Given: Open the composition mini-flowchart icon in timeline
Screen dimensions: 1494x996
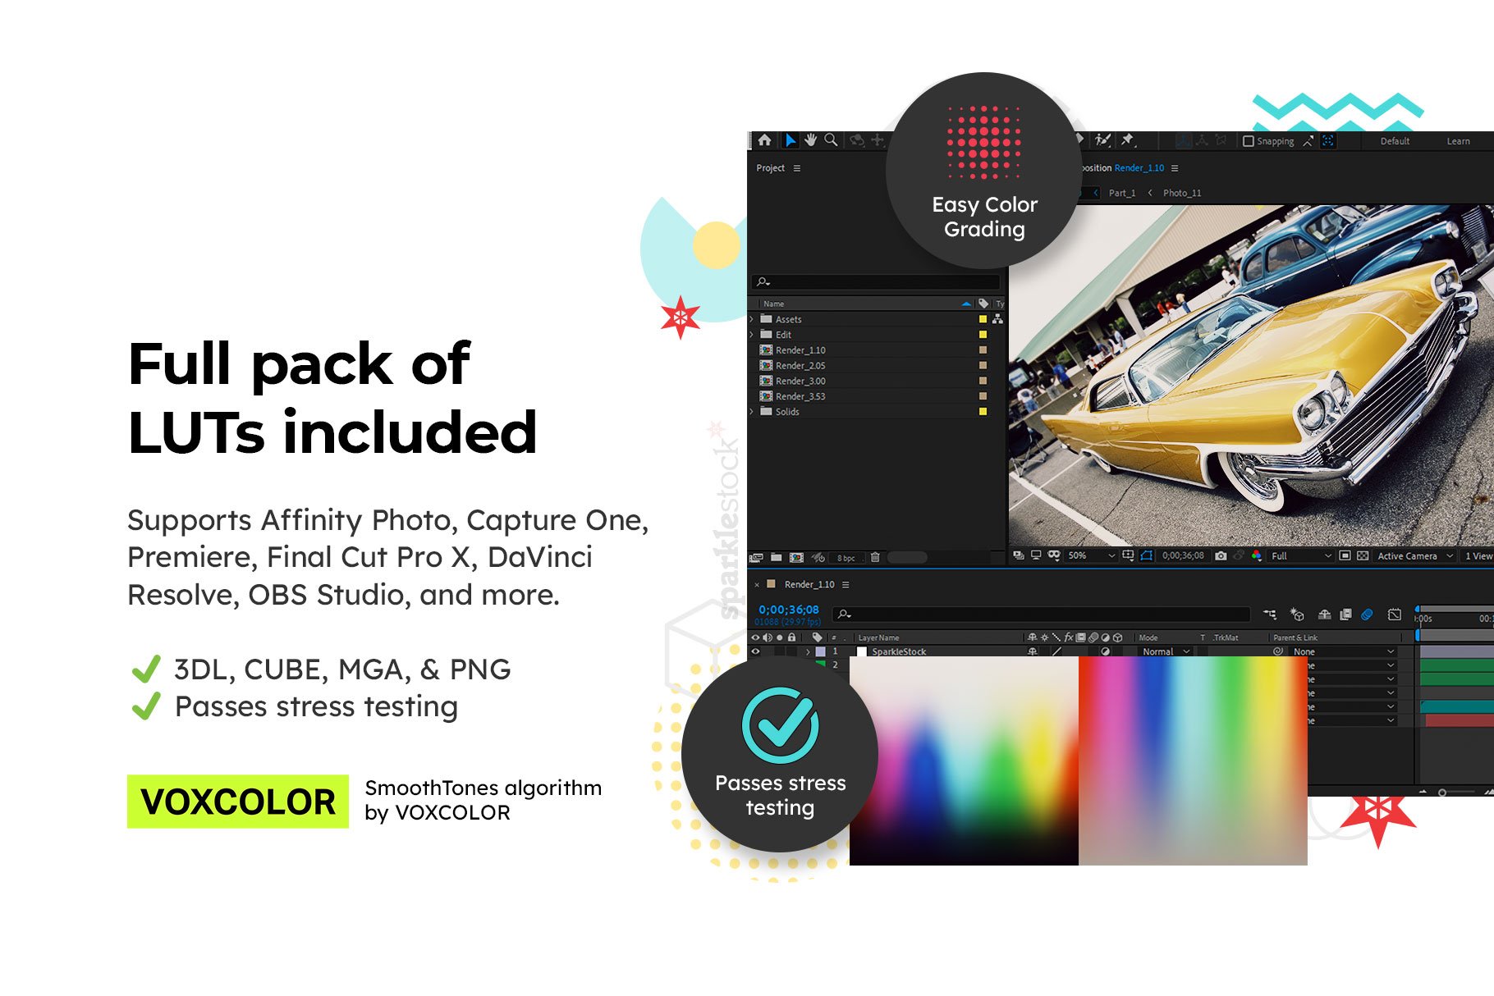Looking at the screenshot, I should pyautogui.click(x=1269, y=614).
